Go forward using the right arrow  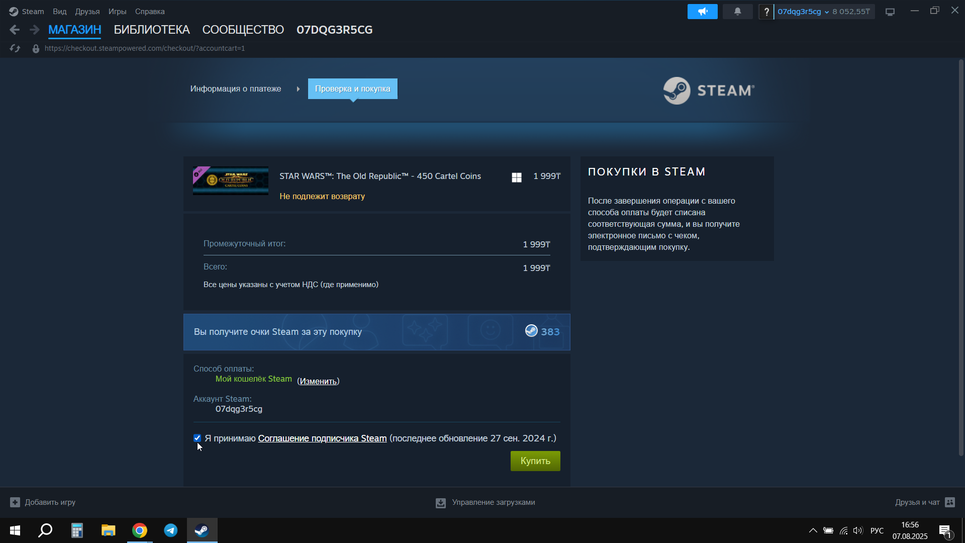(34, 30)
